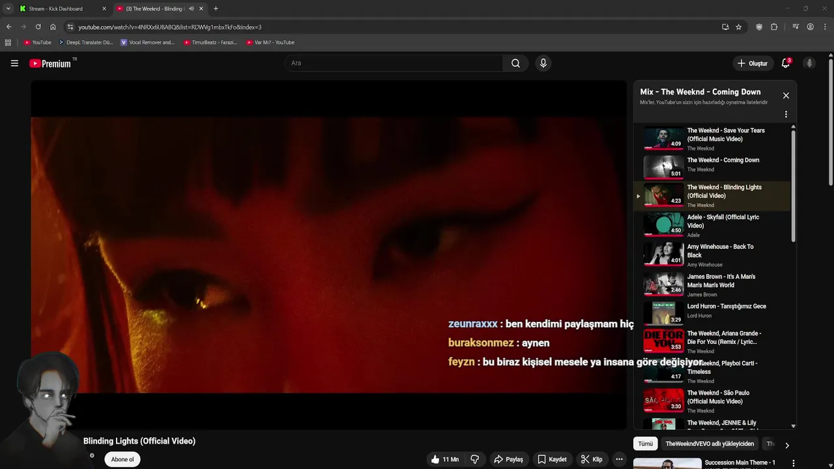Image resolution: width=834 pixels, height=469 pixels.
Task: Open Succession Main Theme video options
Action: click(x=794, y=464)
